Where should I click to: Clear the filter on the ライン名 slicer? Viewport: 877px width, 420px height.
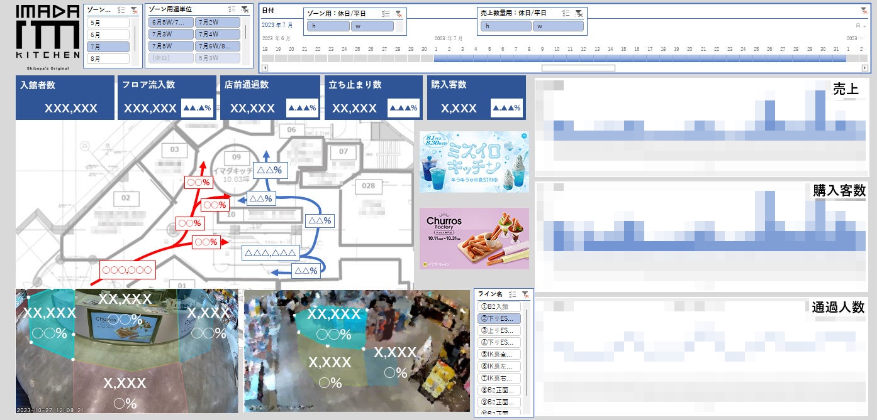(x=525, y=294)
